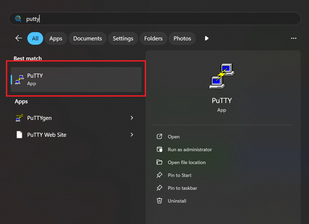Click the PuTTY Web Site document icon

(x=19, y=135)
